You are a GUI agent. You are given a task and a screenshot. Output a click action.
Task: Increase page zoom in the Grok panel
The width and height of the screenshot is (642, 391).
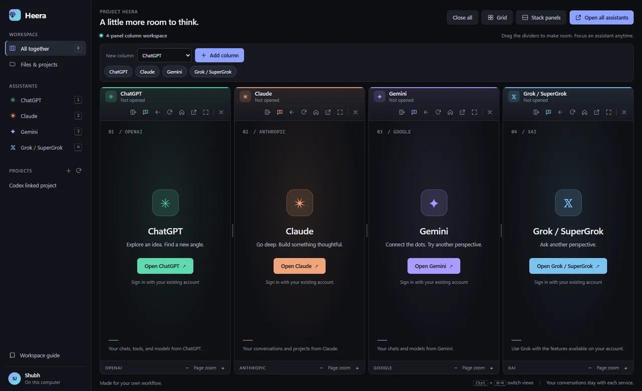(x=626, y=368)
